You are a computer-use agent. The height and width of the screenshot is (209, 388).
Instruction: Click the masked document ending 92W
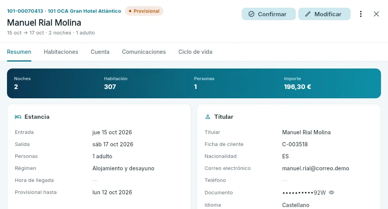(304, 193)
